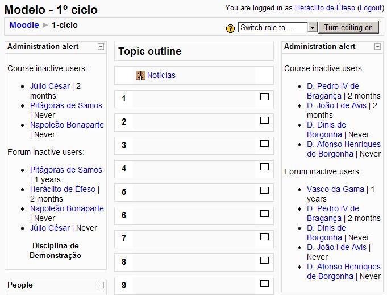The width and height of the screenshot is (387, 295).
Task: Collapse the left Administration alert block
Action: tap(101, 47)
